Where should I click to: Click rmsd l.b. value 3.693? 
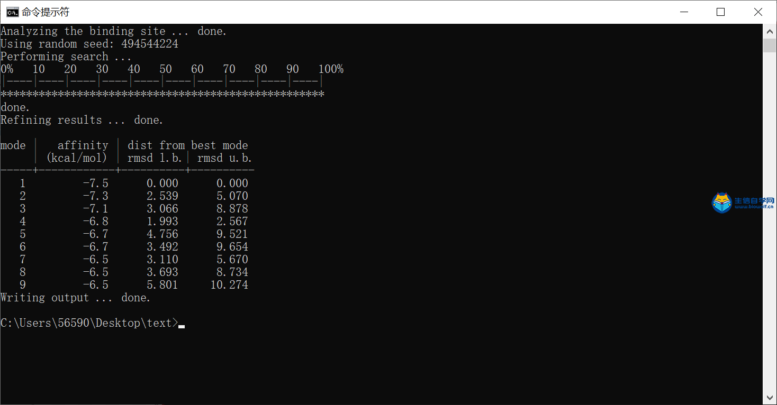click(x=162, y=272)
